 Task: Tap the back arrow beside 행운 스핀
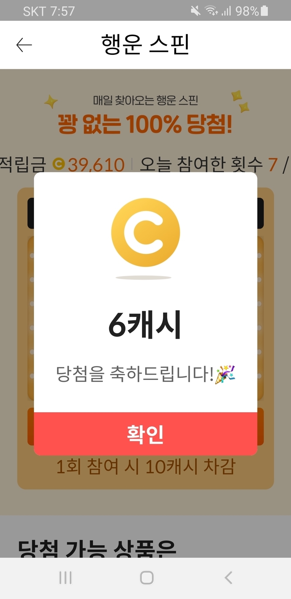coord(24,45)
